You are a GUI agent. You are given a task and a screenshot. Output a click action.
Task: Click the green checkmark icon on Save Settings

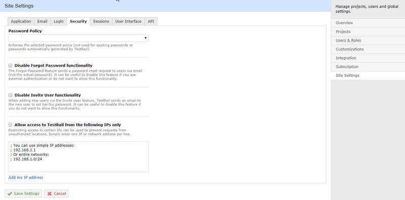point(10,193)
